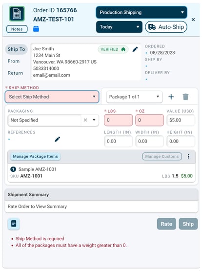
Task: Open the Select Ship Method dropdown
Action: tap(52, 97)
